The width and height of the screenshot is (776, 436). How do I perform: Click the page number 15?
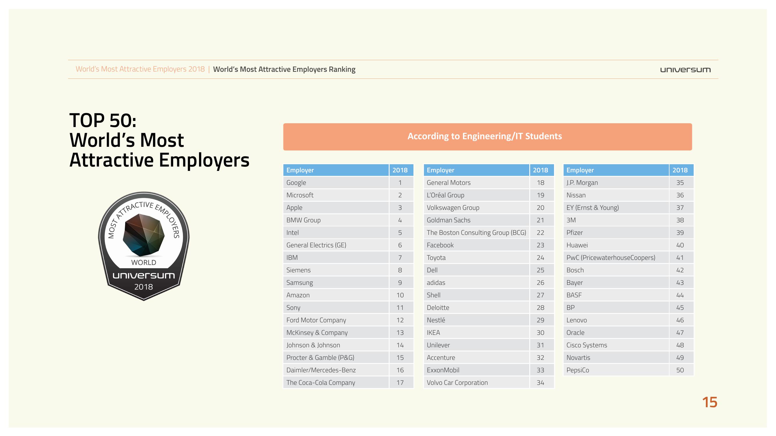click(x=709, y=403)
